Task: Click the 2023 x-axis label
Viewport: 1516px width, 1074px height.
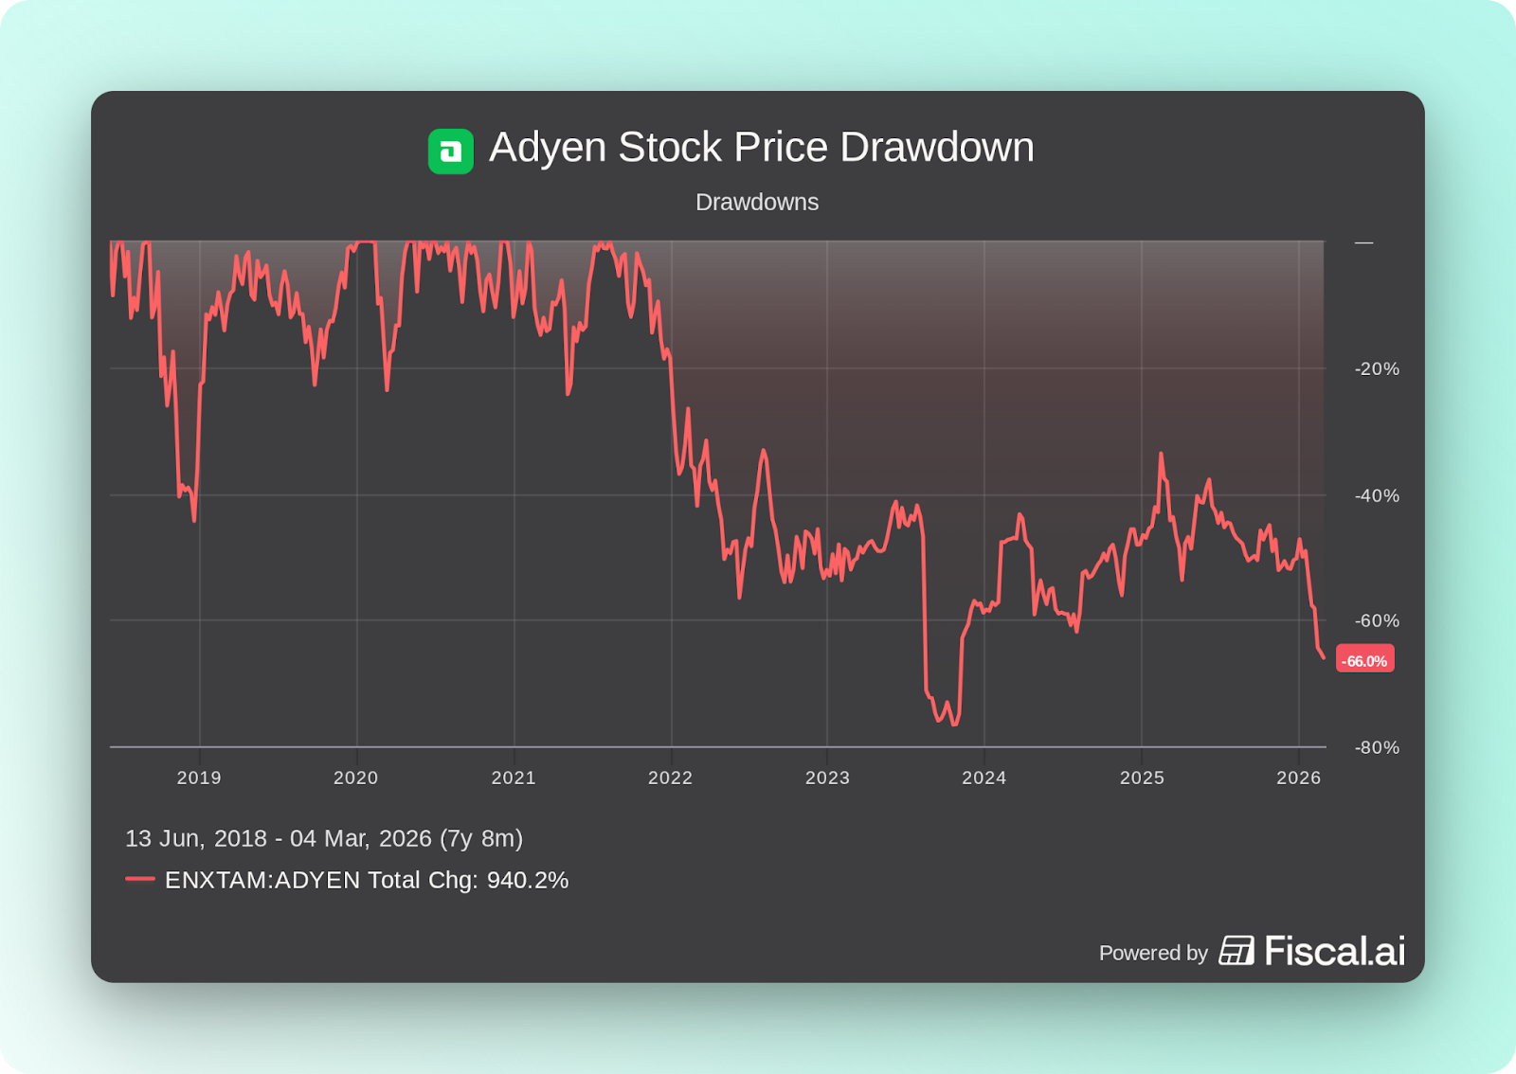Action: tap(827, 778)
